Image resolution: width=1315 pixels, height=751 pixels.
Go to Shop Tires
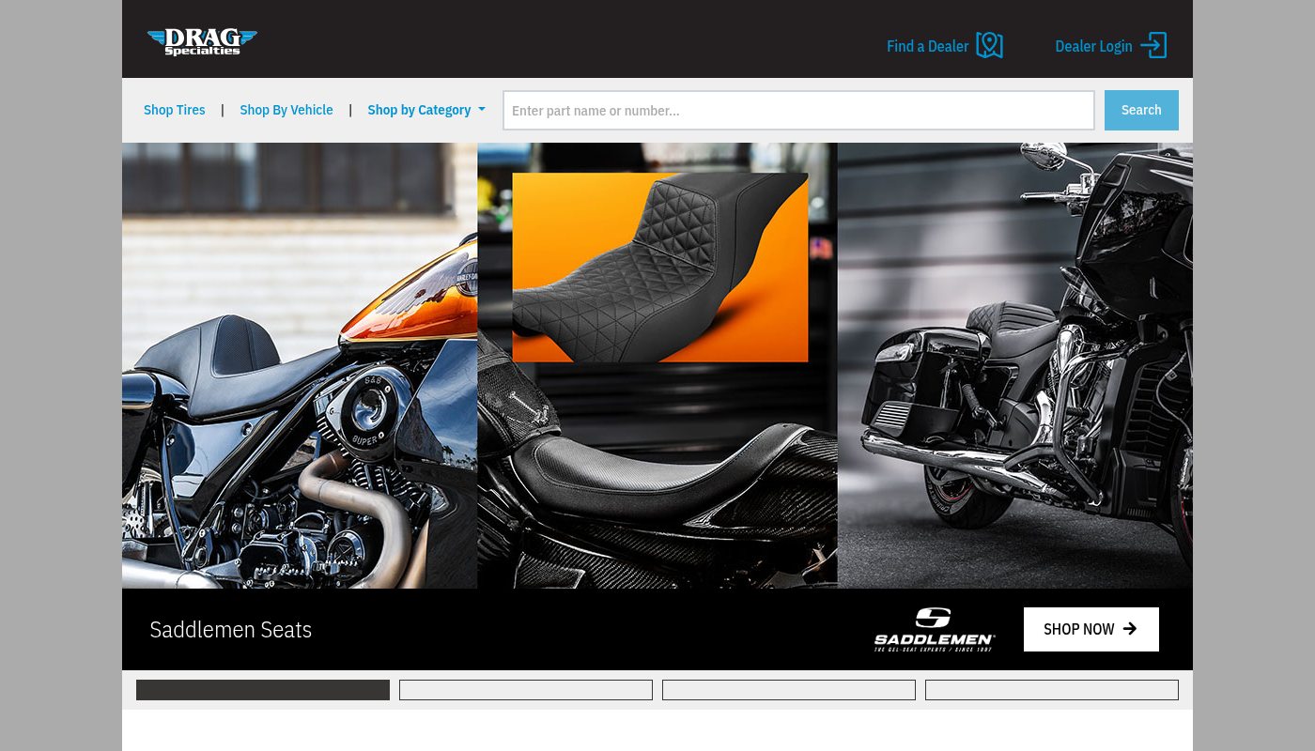(175, 110)
